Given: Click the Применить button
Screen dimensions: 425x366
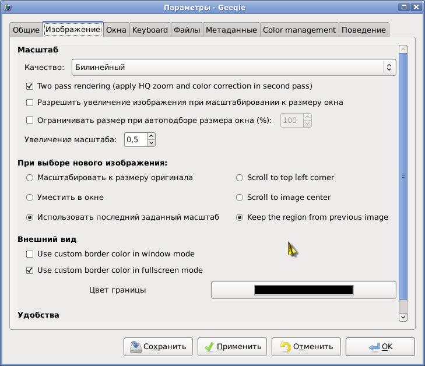Looking at the screenshot, I should (x=232, y=347).
